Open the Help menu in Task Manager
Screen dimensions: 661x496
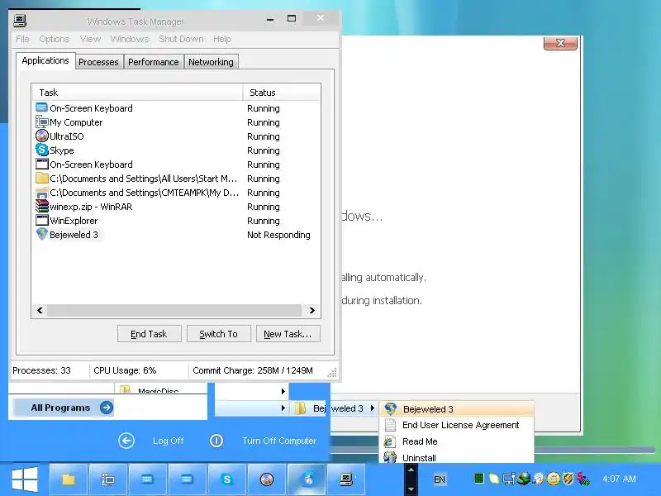221,39
